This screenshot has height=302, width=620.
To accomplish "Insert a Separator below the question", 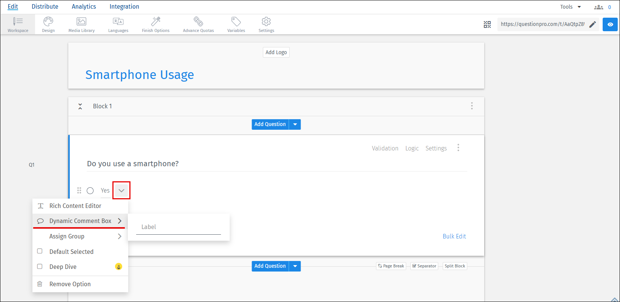I will [x=424, y=266].
